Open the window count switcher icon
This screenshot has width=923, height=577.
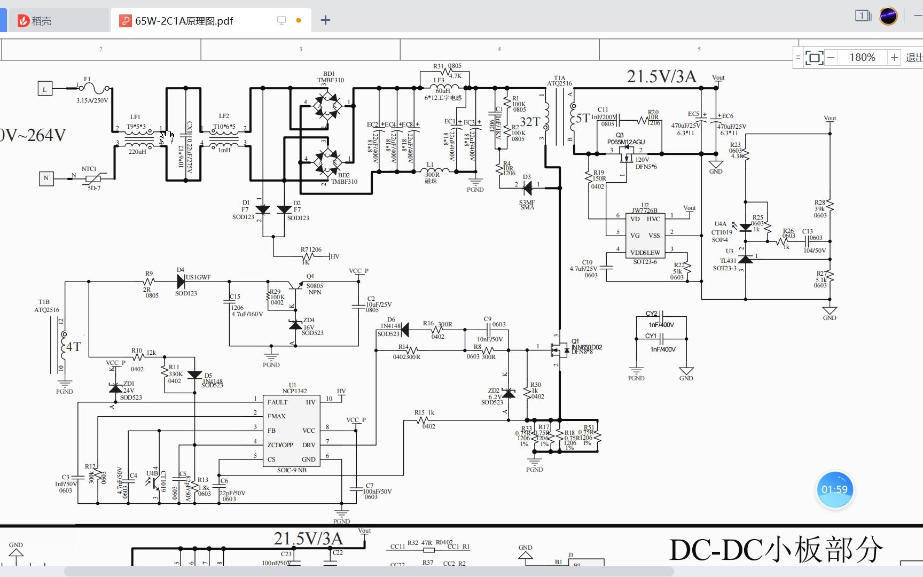(x=863, y=16)
